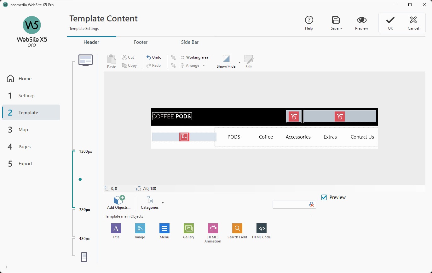Select the Gallery object icon
The height and width of the screenshot is (273, 432).
point(188,228)
